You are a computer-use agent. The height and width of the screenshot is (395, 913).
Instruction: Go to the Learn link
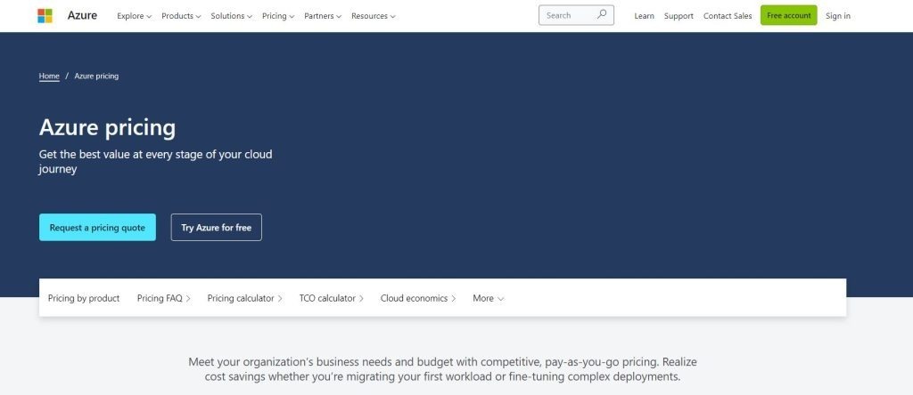click(x=644, y=16)
